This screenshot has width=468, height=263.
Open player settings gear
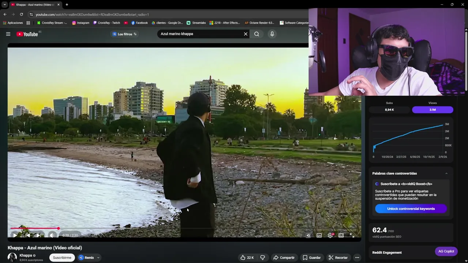[x=330, y=236]
